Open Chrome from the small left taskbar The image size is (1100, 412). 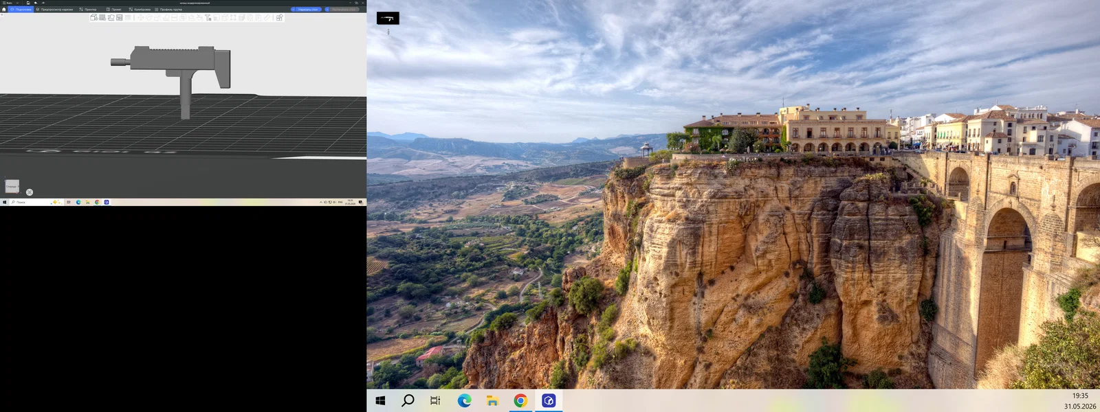tap(97, 202)
